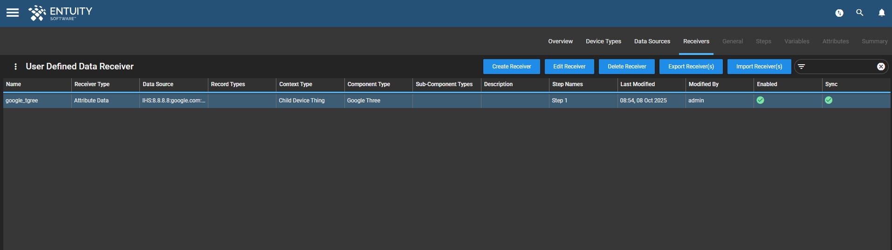Select the google_tgree row name
Viewport: 892px width, 250px height.
tap(22, 101)
